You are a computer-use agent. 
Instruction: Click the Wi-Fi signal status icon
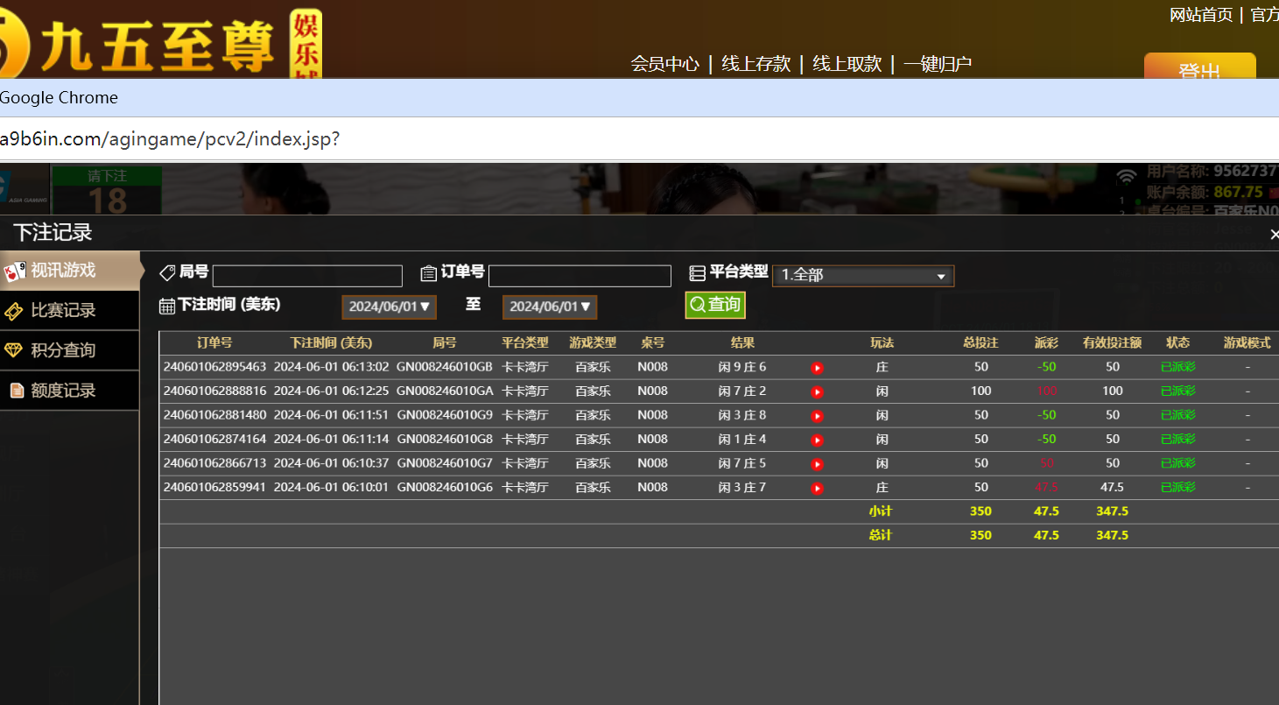pos(1127,178)
